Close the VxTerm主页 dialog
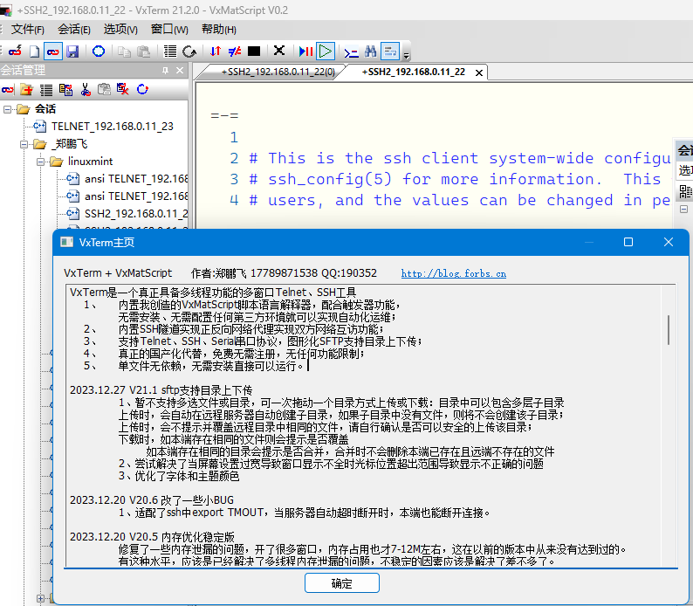This screenshot has height=606, width=693. (x=669, y=242)
